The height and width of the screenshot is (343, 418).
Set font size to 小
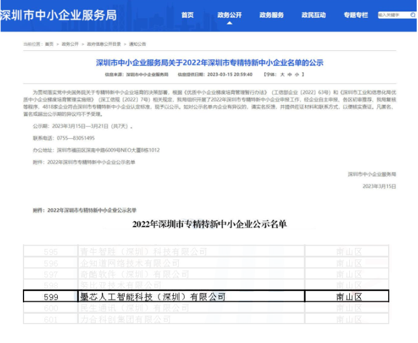pyautogui.click(x=297, y=74)
